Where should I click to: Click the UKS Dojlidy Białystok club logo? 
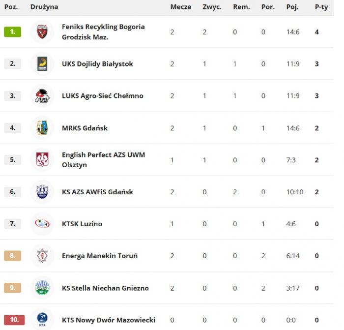(42, 64)
